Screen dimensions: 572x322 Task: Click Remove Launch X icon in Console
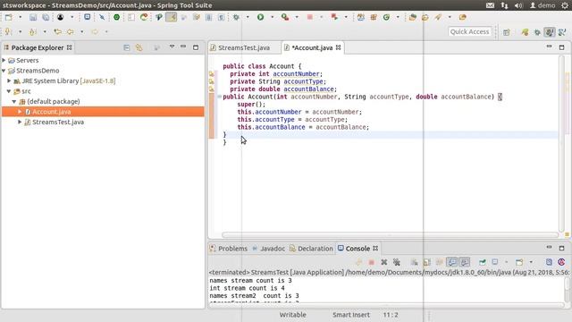click(383, 262)
